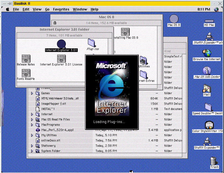Image resolution: width=224 pixels, height=173 pixels.
Task: Select the HTML Web Weaver archive icon
Action: [x=38, y=98]
